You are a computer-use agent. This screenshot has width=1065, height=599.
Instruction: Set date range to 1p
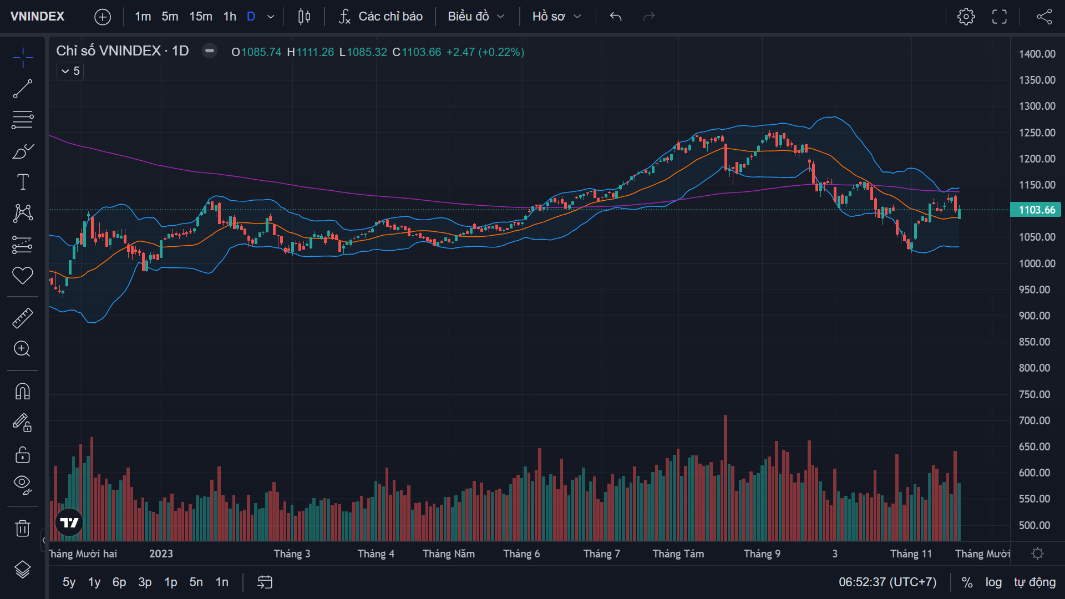point(170,582)
